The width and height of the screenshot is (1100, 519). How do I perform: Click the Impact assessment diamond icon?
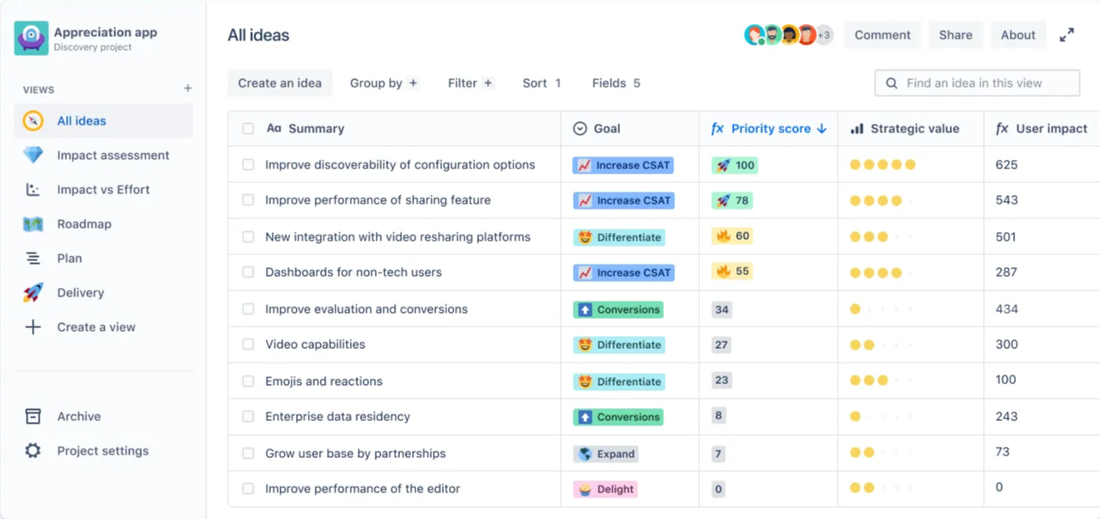pyautogui.click(x=32, y=155)
